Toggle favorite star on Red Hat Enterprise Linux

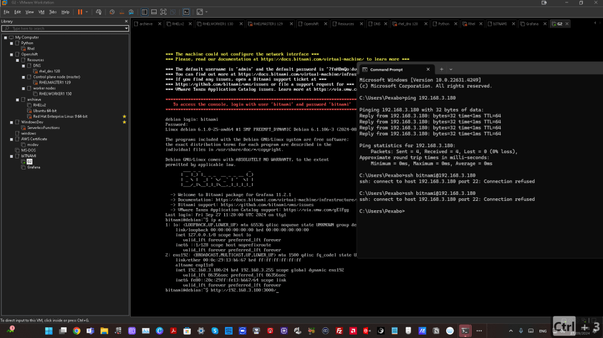[x=124, y=117]
